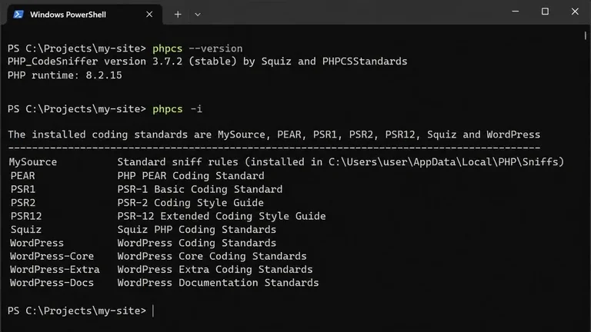The width and height of the screenshot is (591, 332).
Task: Click 'WordPress Core Coding Standards' description
Action: 212,257
